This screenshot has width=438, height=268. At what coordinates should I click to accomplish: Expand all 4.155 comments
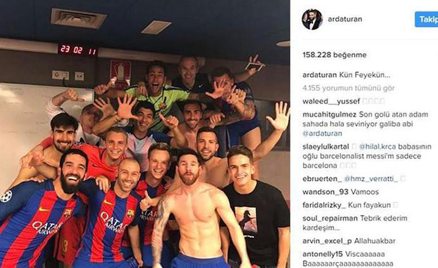[x=349, y=88]
